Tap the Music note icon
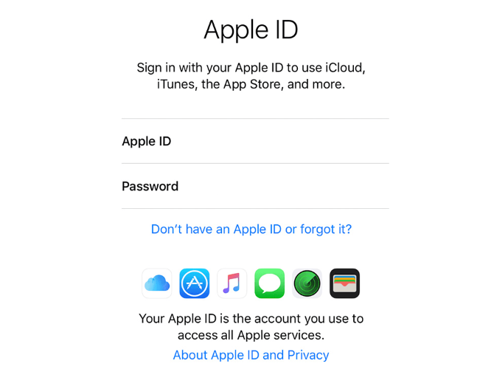 (232, 283)
